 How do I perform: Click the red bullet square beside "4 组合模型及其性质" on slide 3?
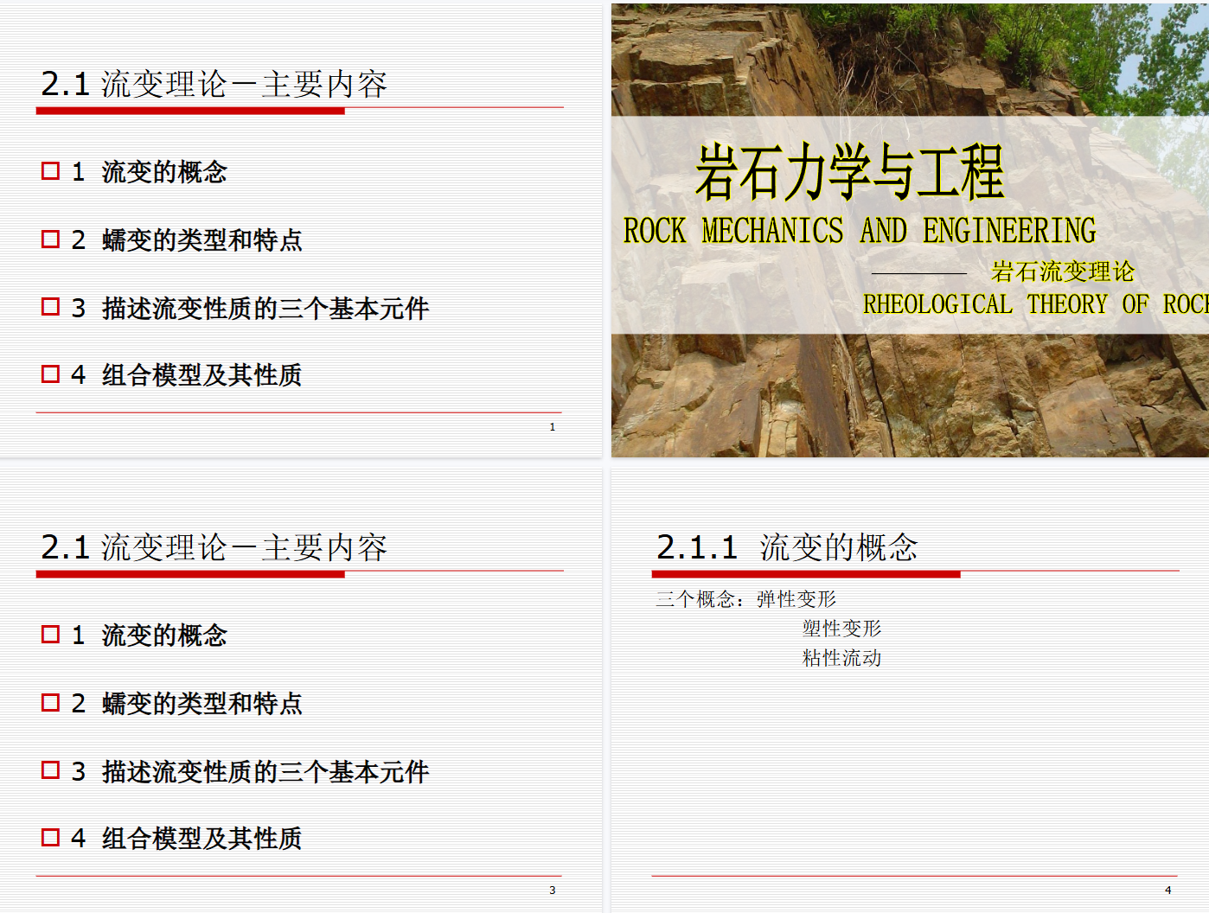point(50,837)
